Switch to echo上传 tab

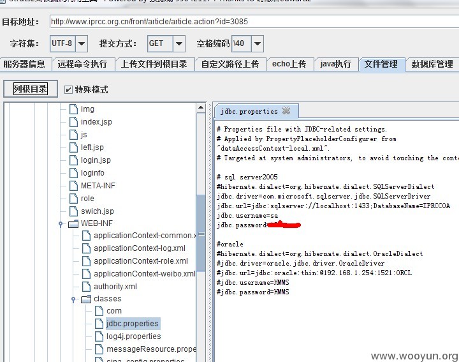pyautogui.click(x=289, y=64)
